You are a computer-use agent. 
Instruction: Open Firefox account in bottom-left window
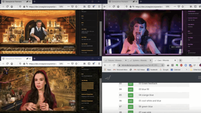(94, 63)
